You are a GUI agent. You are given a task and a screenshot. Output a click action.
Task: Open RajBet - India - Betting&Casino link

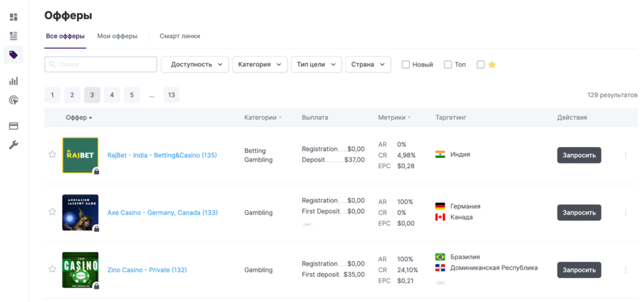pyautogui.click(x=162, y=156)
